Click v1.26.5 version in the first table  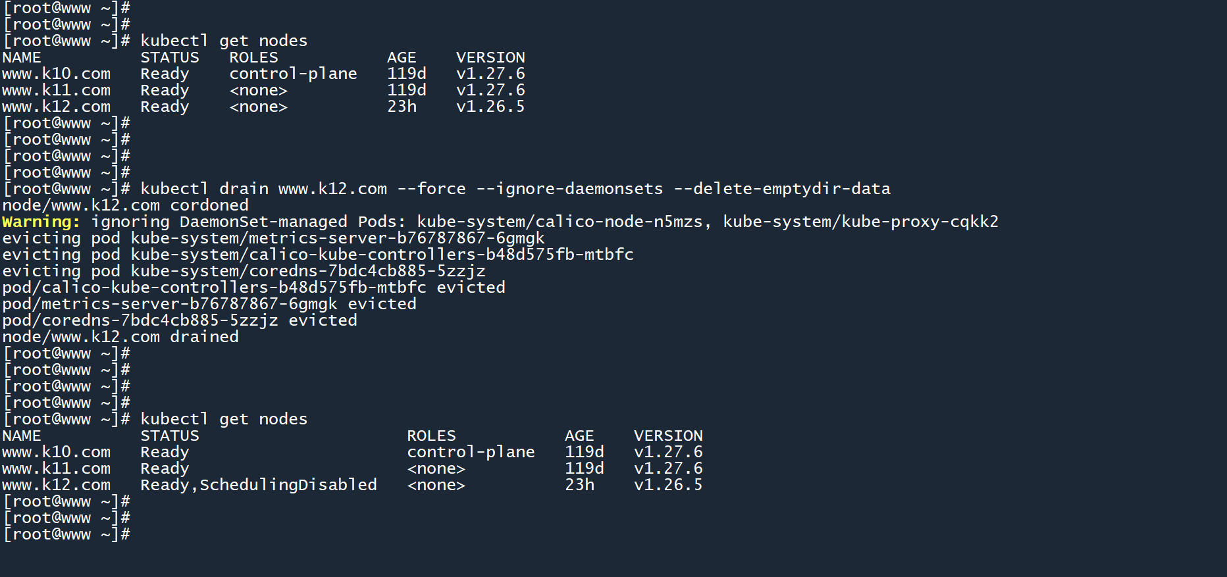coord(490,107)
